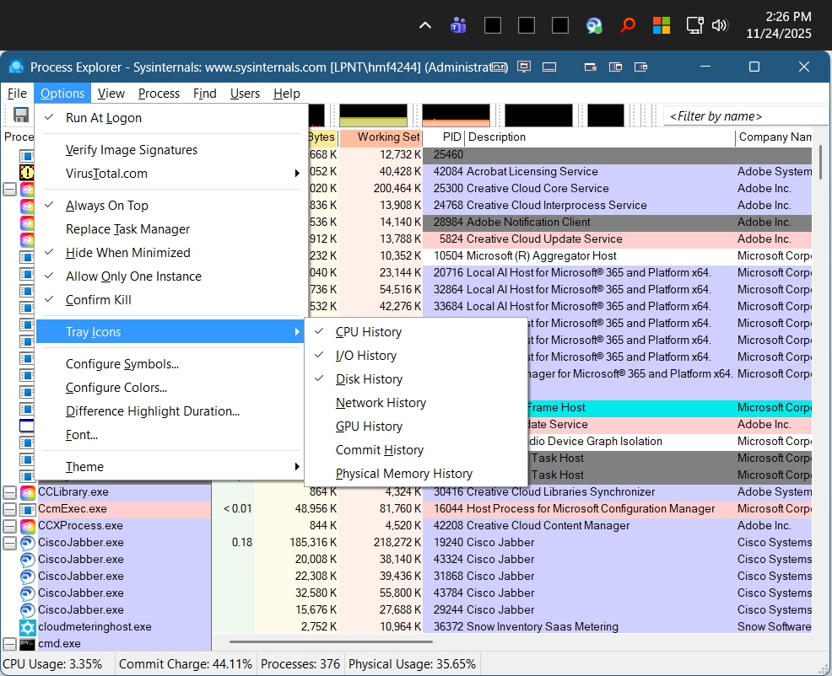Click the CcmExec.exe process icon
Image resolution: width=832 pixels, height=676 pixels.
(x=28, y=509)
